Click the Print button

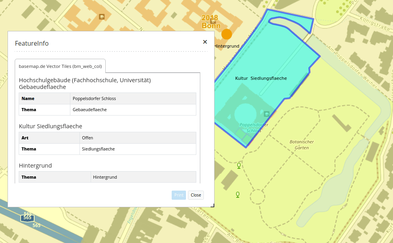179,195
